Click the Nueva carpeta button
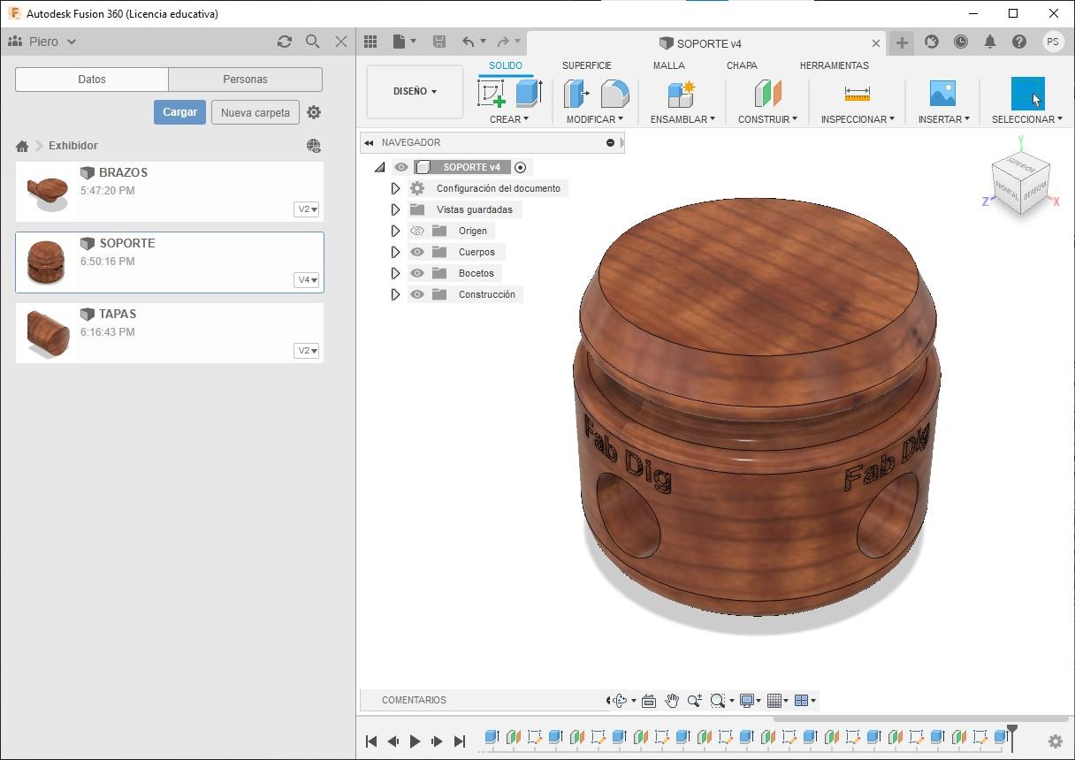1075x760 pixels. point(255,112)
